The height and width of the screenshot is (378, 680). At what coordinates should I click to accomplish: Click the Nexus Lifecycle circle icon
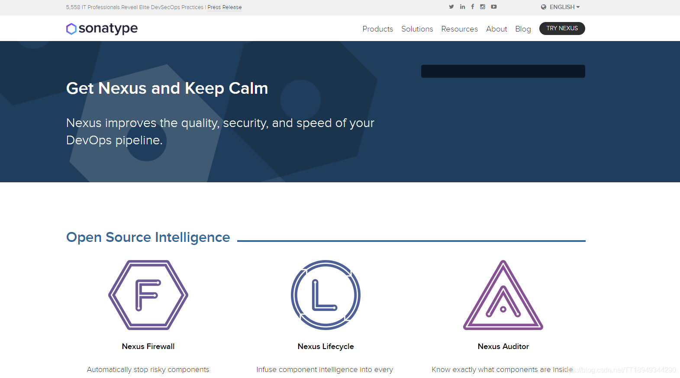tap(325, 295)
